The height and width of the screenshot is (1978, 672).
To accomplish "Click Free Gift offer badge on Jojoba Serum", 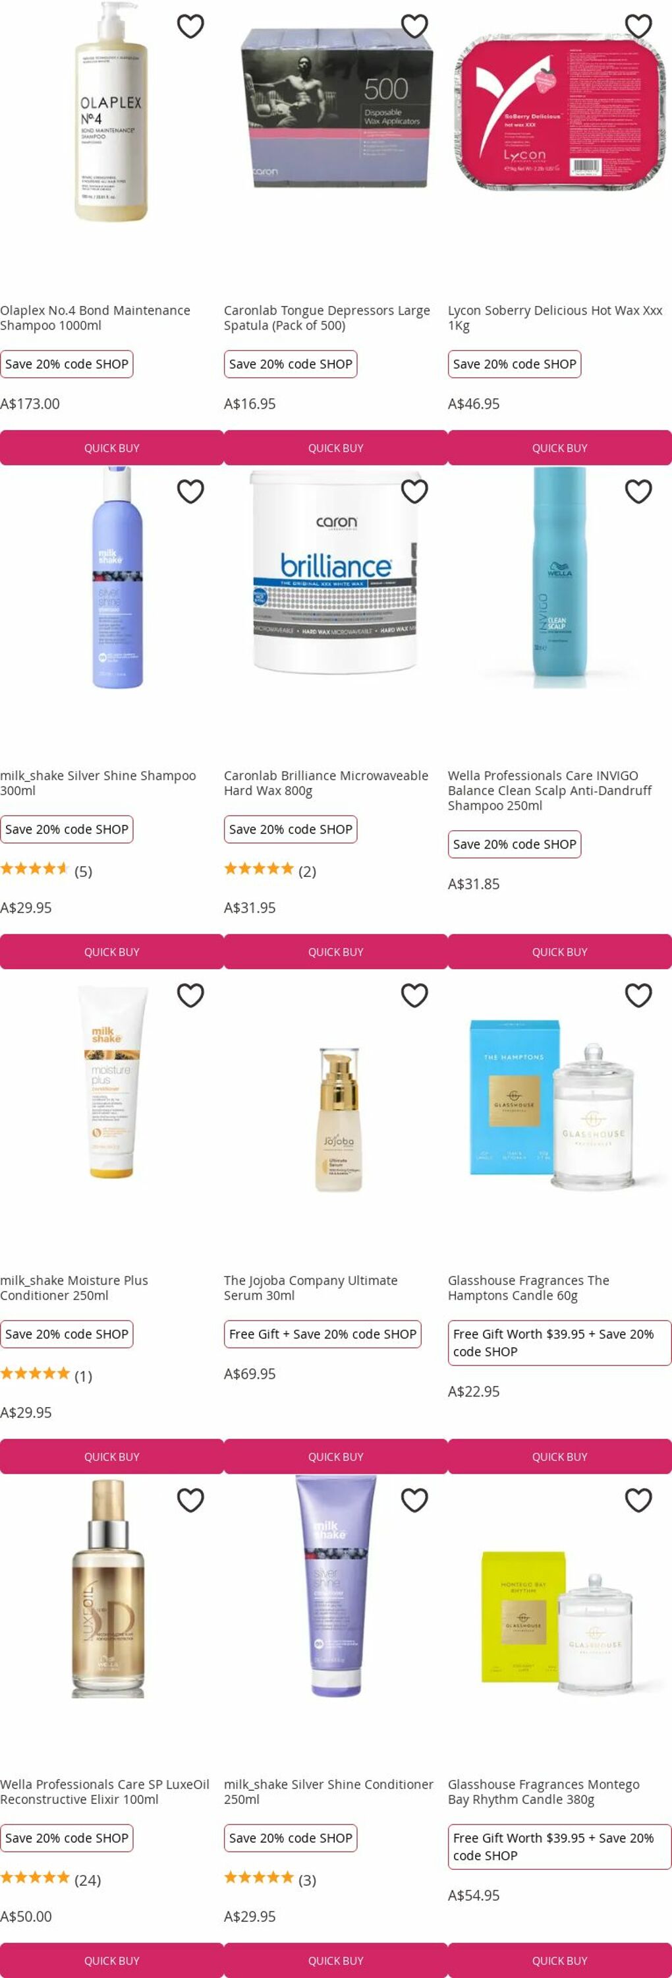I will (x=323, y=1334).
